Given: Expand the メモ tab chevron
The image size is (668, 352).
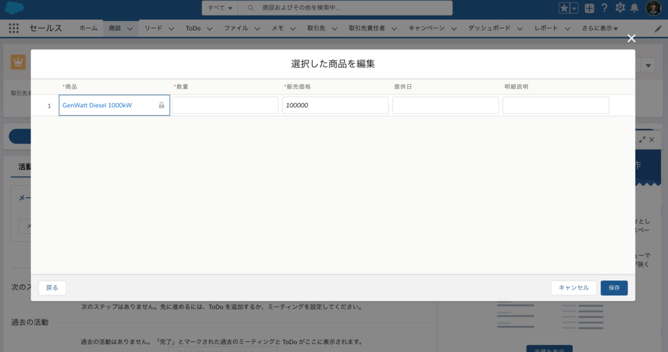Looking at the screenshot, I should (293, 29).
